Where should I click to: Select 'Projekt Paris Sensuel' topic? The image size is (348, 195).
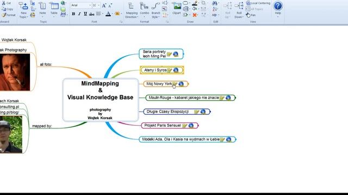point(169,126)
